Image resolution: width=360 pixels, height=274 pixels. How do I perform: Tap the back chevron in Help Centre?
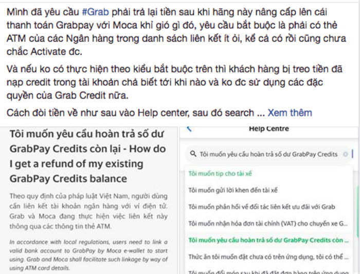point(189,129)
